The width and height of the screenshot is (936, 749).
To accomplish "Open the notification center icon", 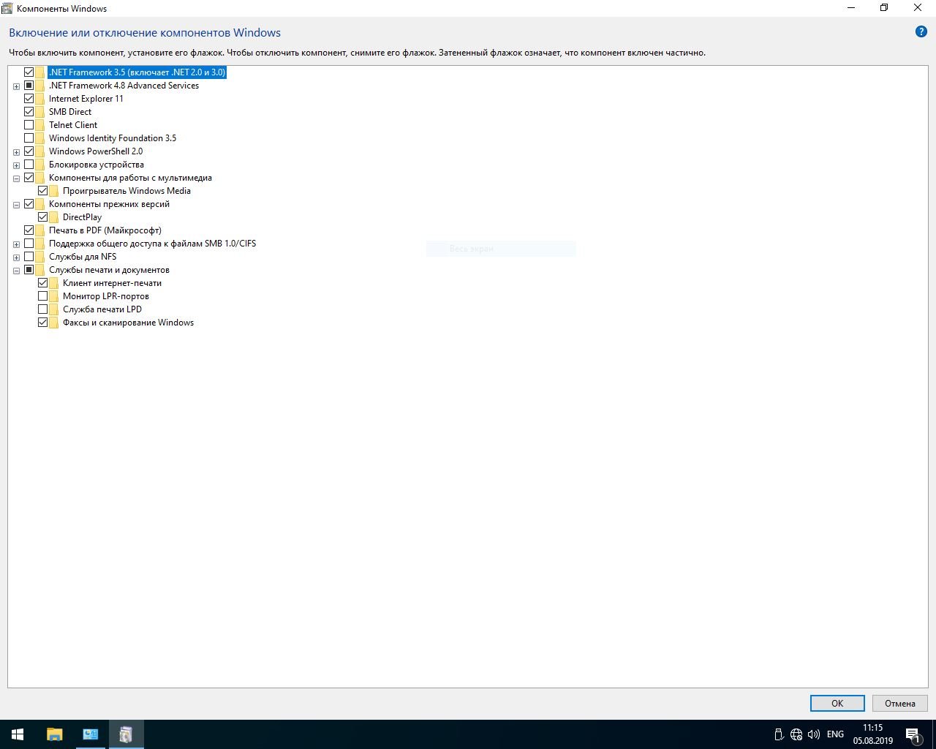I will pyautogui.click(x=913, y=734).
